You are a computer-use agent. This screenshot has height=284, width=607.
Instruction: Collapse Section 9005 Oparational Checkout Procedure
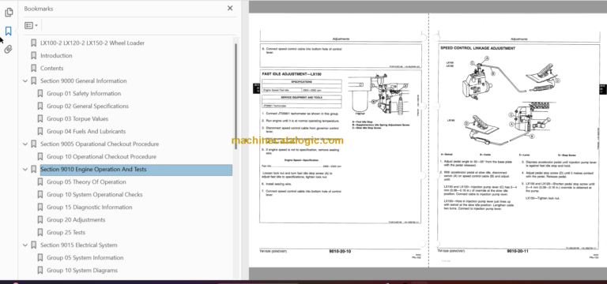[25, 144]
